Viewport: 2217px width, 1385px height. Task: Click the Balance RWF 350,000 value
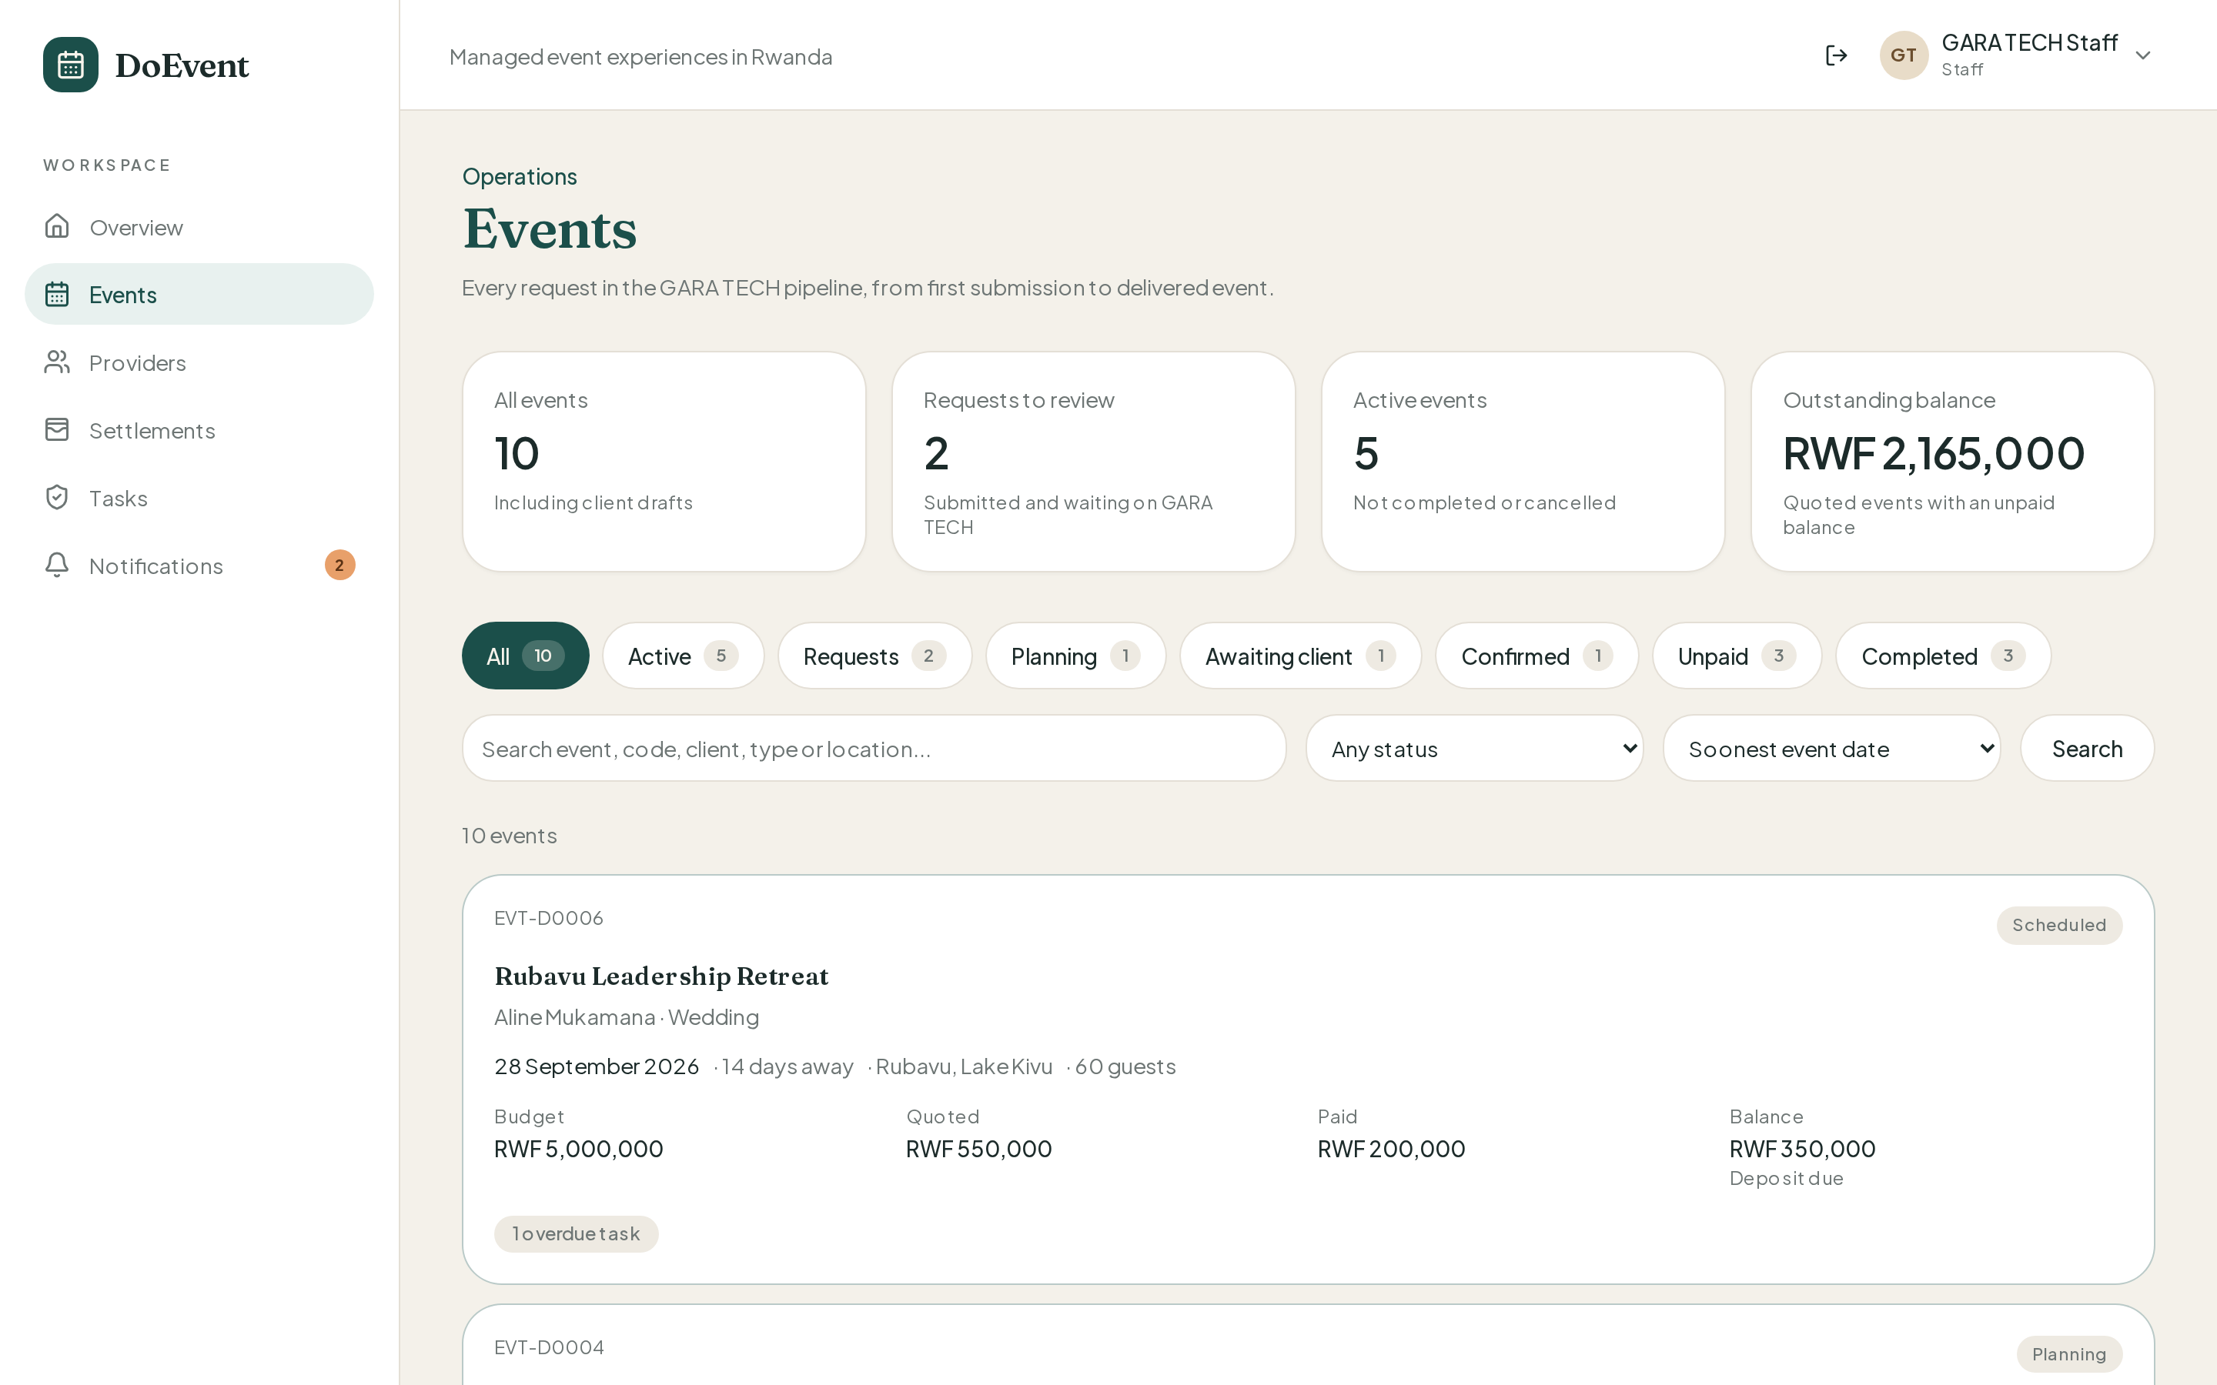[1802, 1149]
